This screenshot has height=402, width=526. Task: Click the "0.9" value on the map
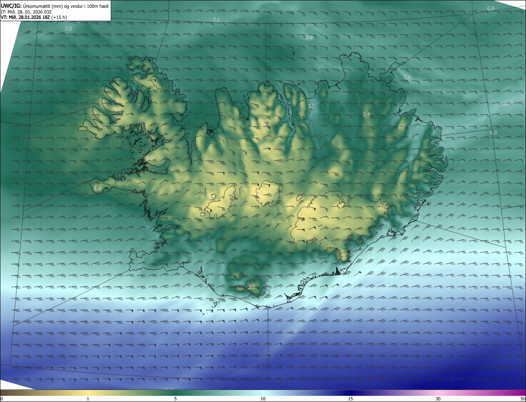point(259,192)
